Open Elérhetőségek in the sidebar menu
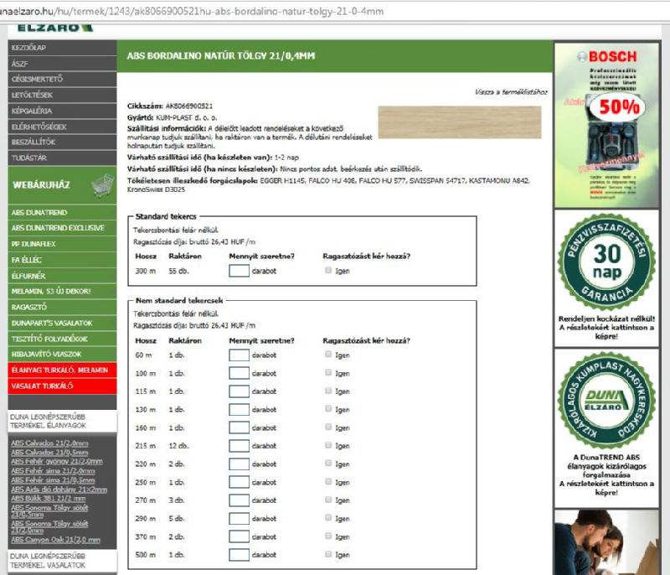The width and height of the screenshot is (670, 575). pos(62,127)
